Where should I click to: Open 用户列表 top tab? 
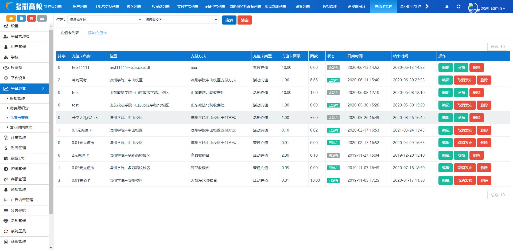pyautogui.click(x=80, y=6)
